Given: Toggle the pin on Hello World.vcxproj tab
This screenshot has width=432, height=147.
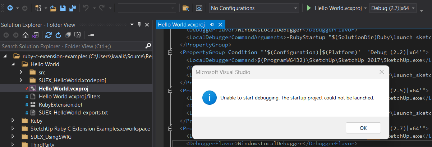Looking at the screenshot, I should [x=212, y=25].
